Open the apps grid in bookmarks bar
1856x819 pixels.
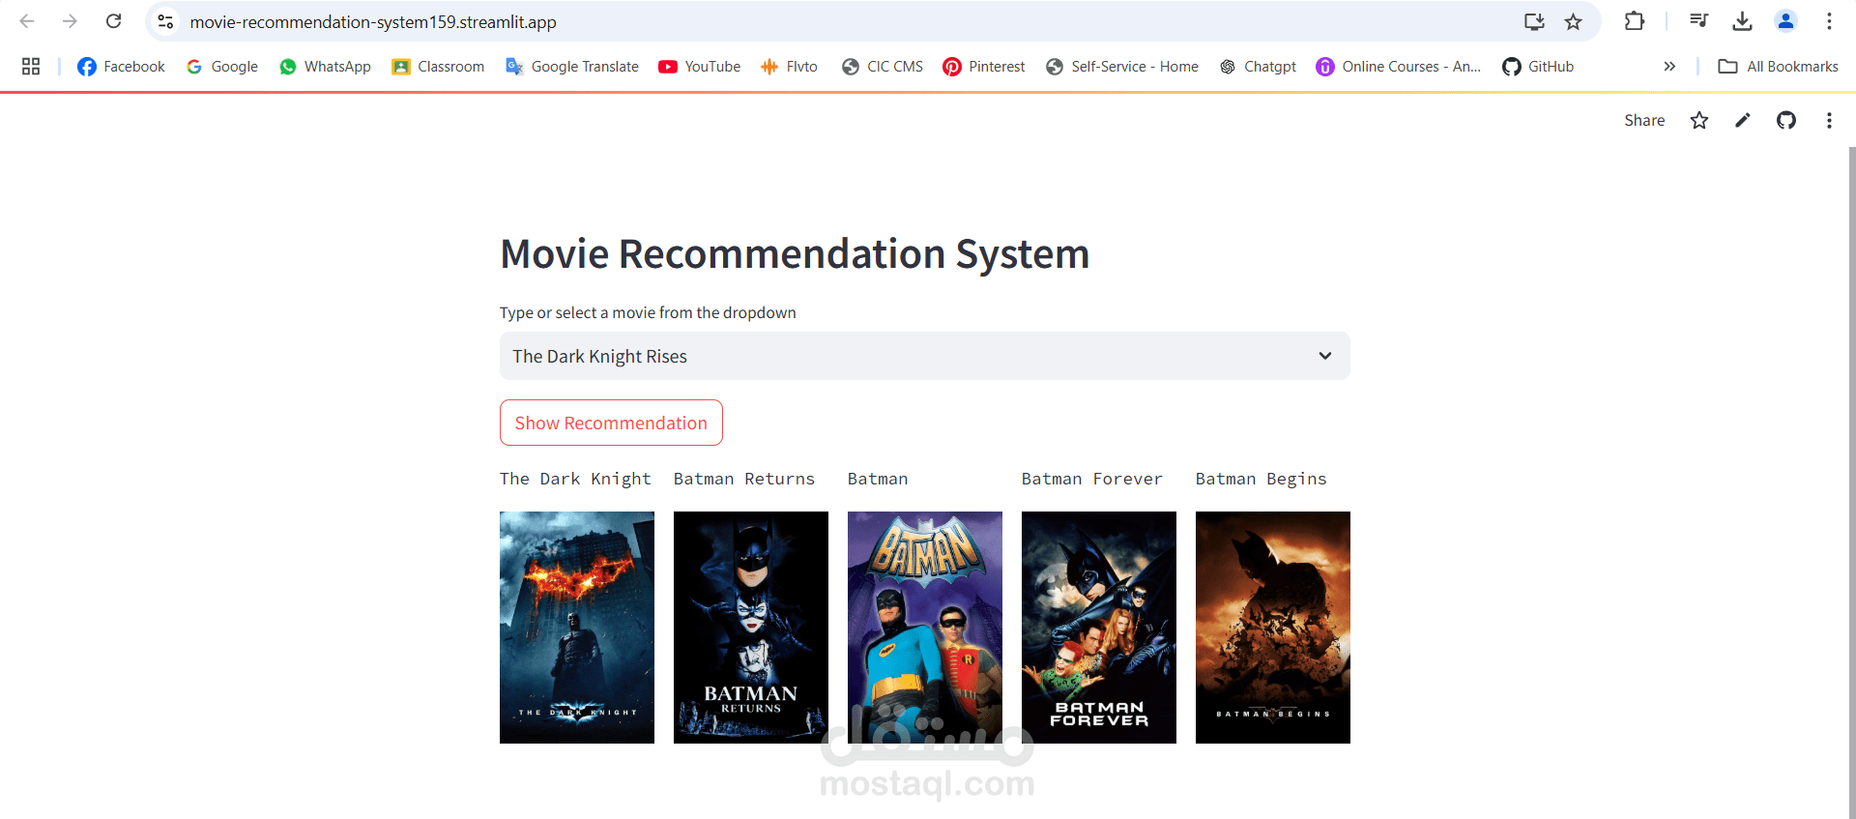(x=31, y=66)
